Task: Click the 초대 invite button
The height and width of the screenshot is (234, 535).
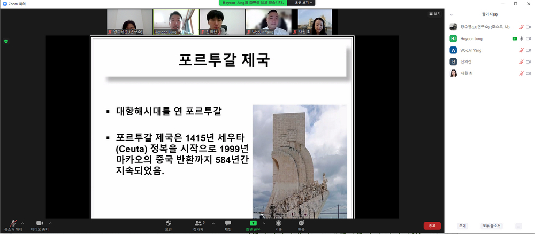Action: click(x=462, y=226)
